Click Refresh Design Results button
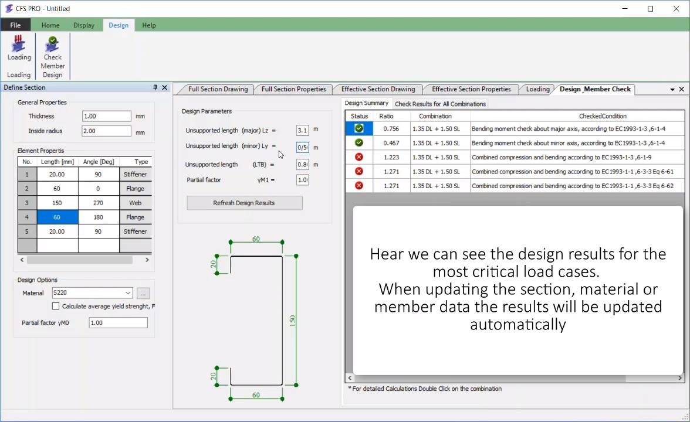This screenshot has width=690, height=422. (x=245, y=203)
